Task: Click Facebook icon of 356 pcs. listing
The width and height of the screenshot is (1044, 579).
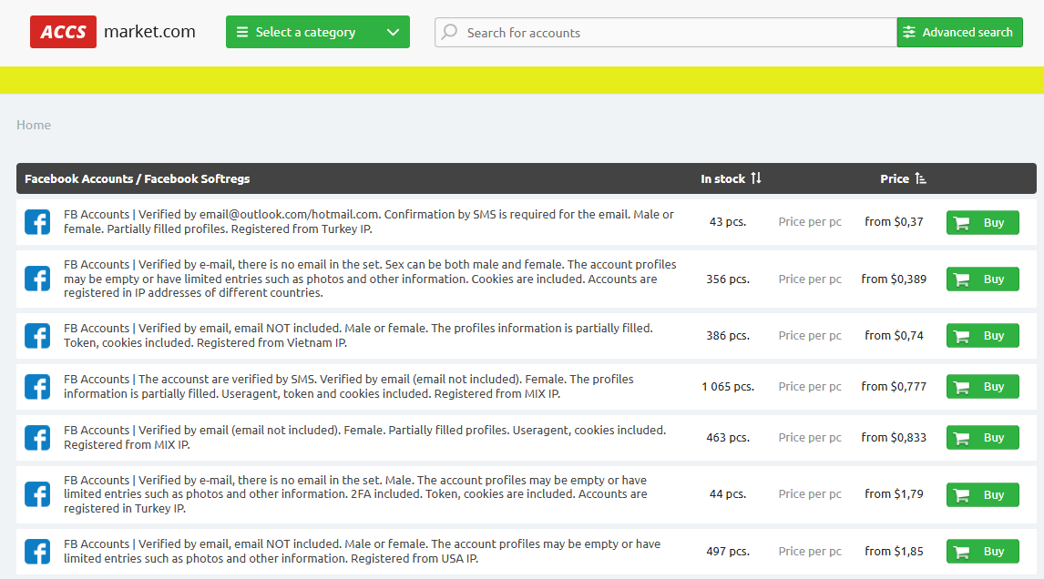Action: 37,279
